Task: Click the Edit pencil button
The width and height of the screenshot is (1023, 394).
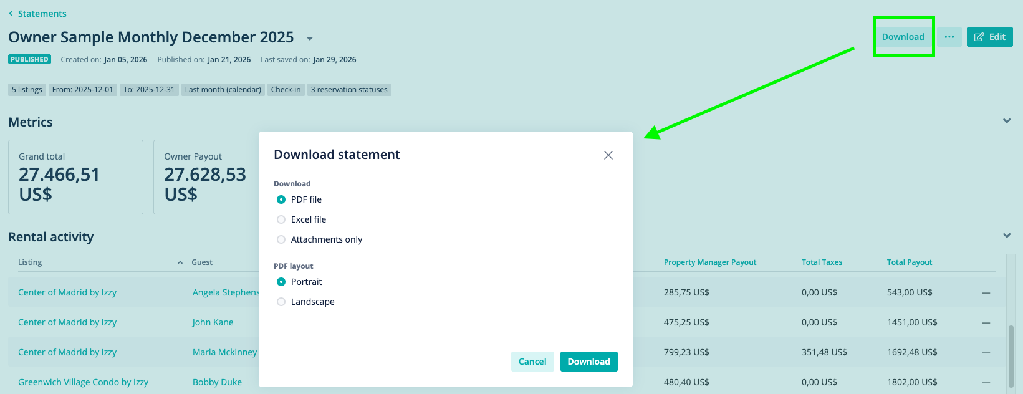Action: coord(989,37)
